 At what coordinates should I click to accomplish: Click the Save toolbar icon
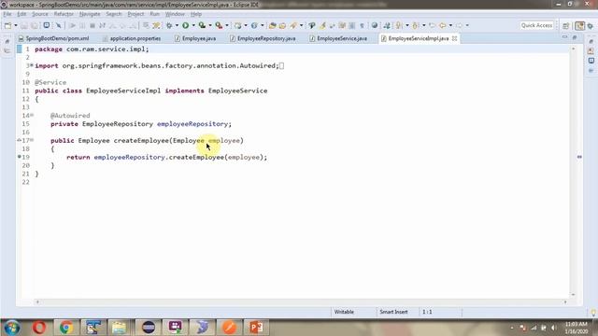pyautogui.click(x=24, y=25)
